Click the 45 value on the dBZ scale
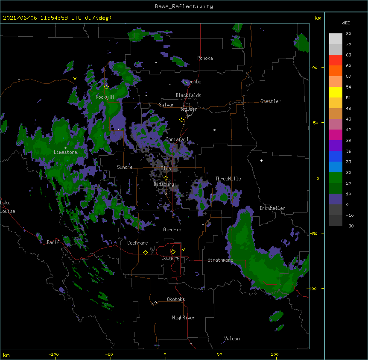368x360 pixels. 348,119
